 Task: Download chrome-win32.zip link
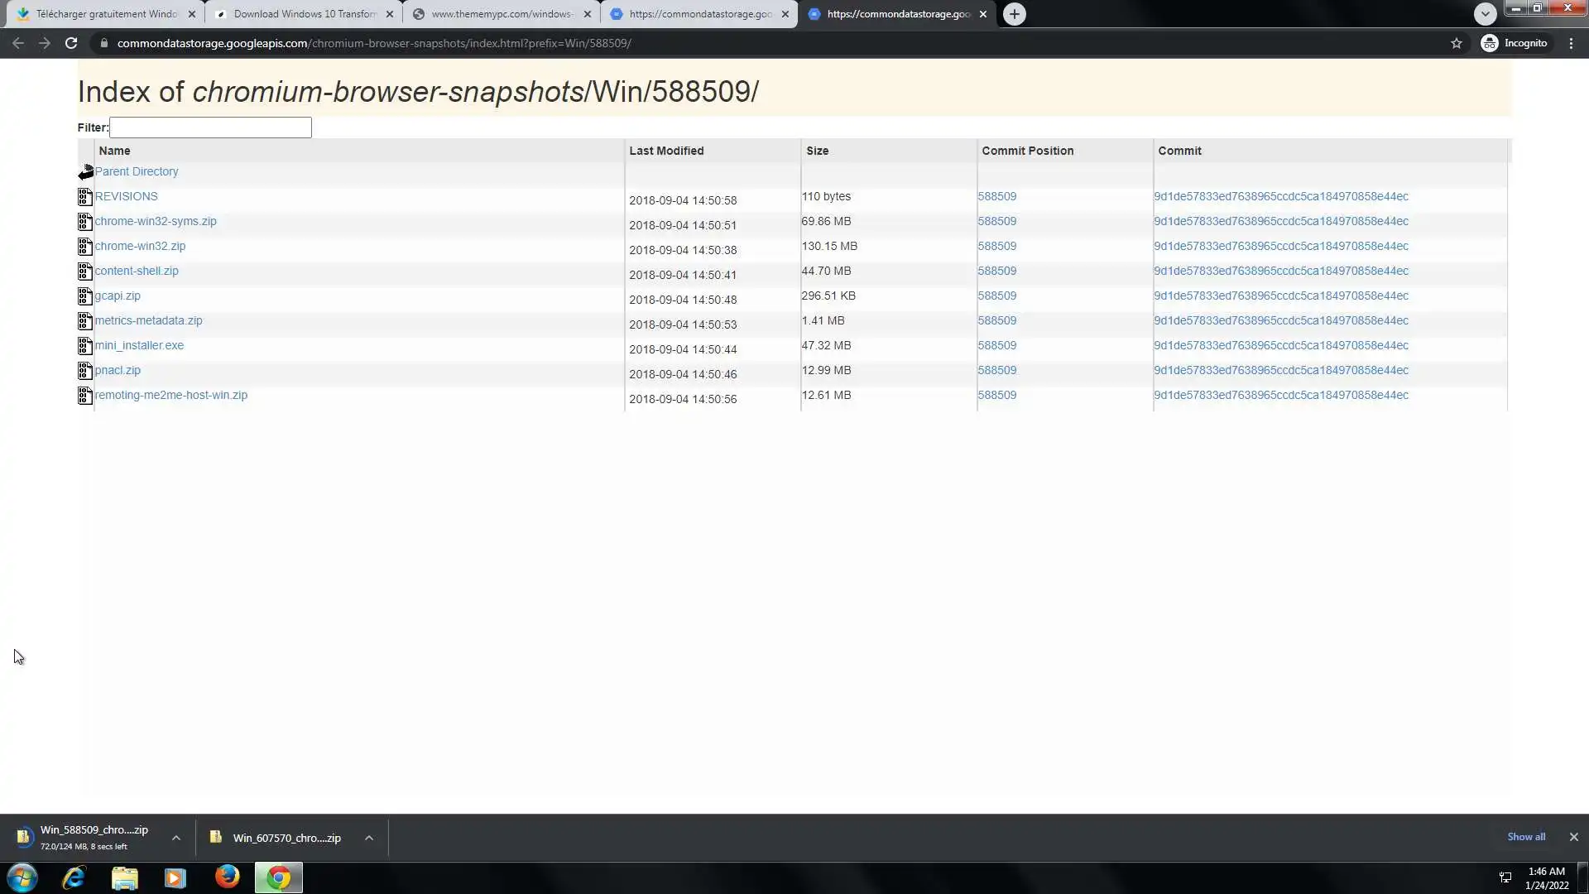pyautogui.click(x=140, y=246)
